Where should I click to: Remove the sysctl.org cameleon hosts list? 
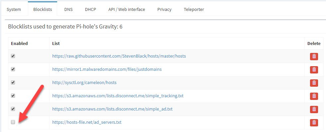pyautogui.click(x=314, y=83)
